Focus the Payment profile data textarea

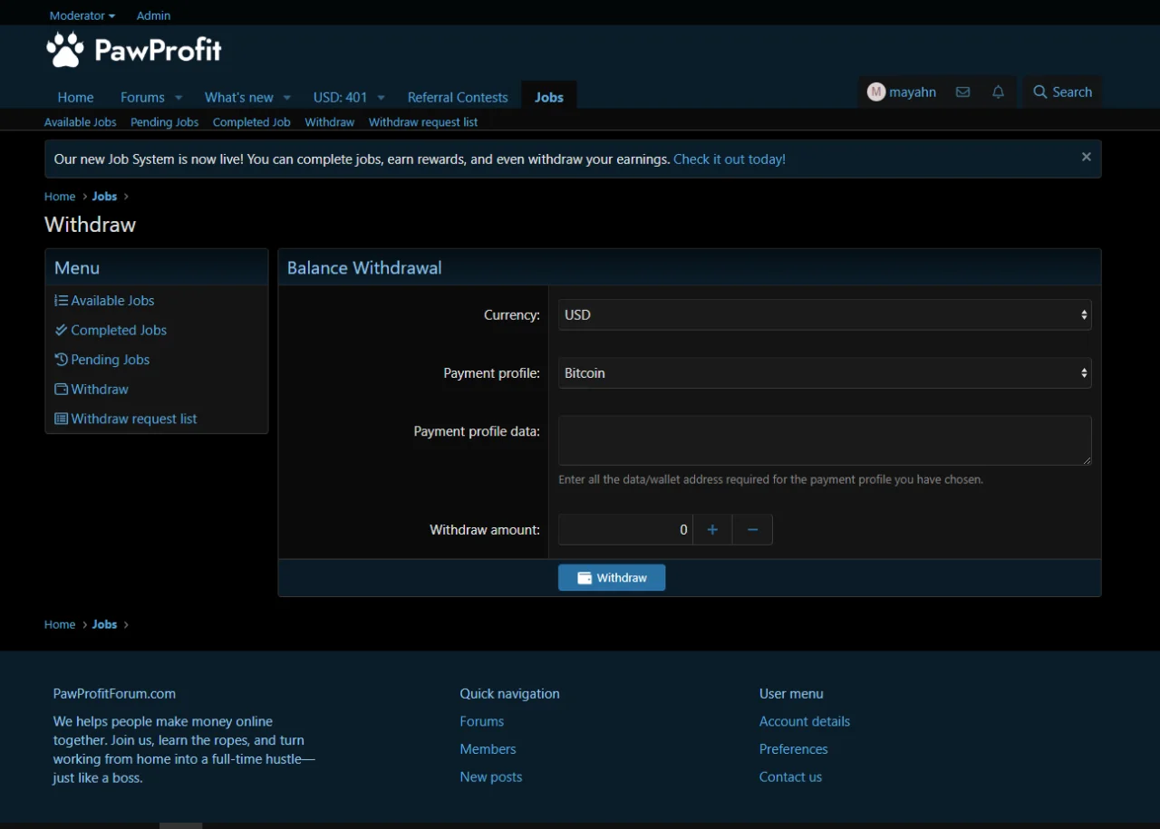[x=824, y=440]
